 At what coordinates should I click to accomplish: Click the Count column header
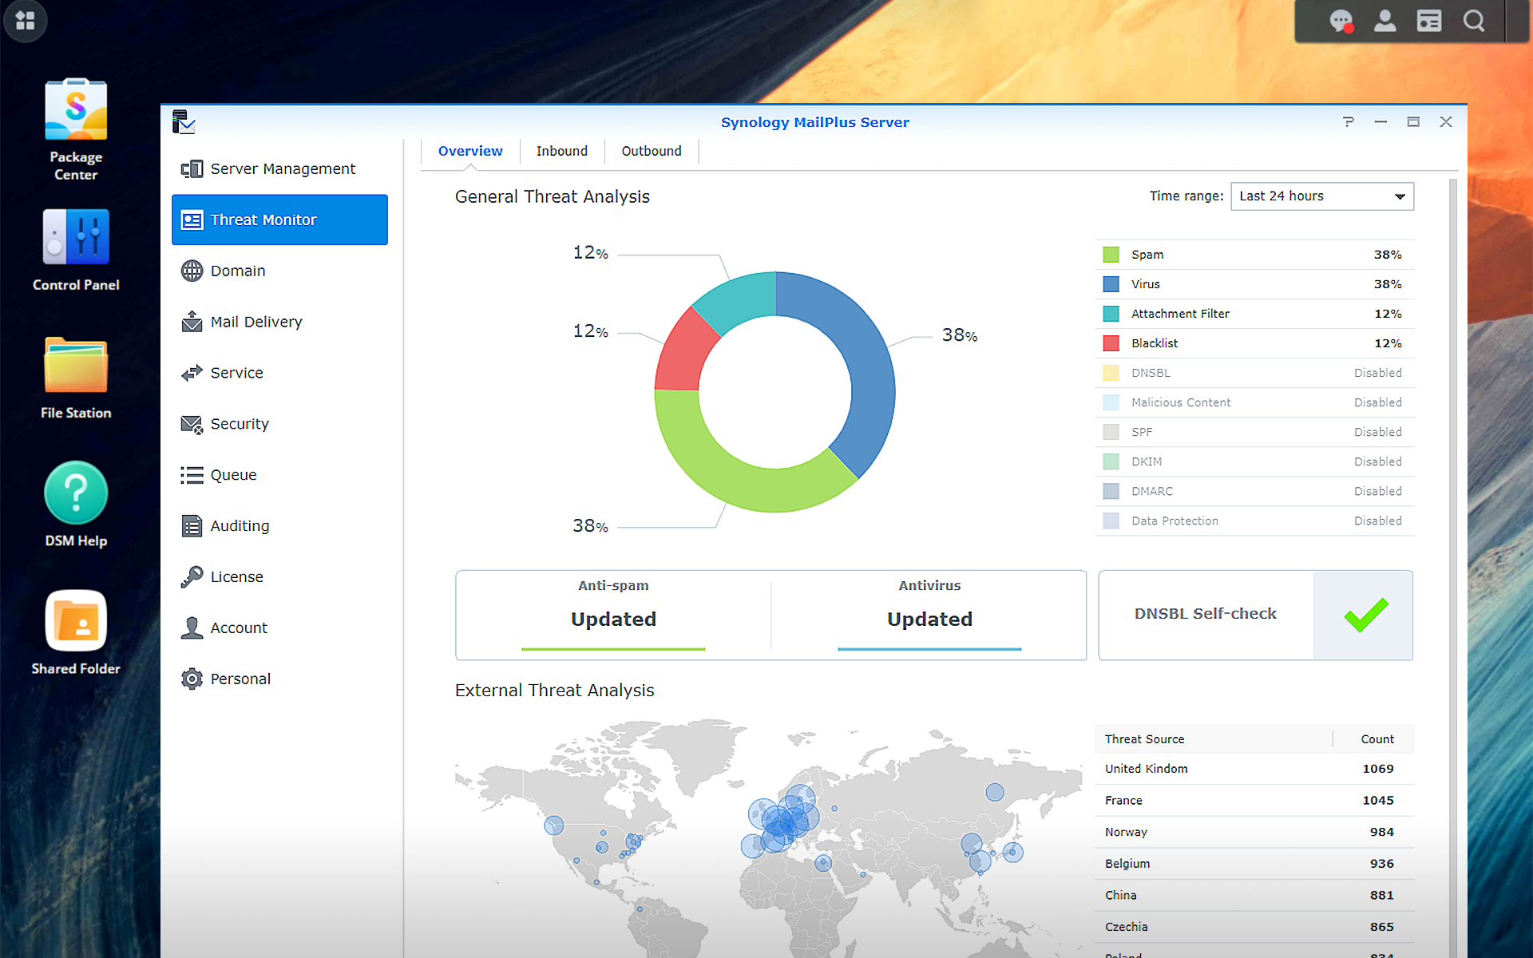tap(1377, 739)
